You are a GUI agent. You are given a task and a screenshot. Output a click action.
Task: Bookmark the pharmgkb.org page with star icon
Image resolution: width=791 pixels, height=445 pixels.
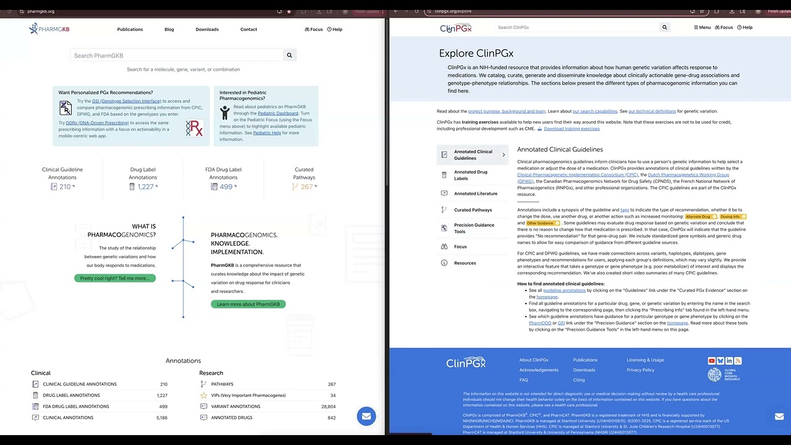(x=289, y=11)
